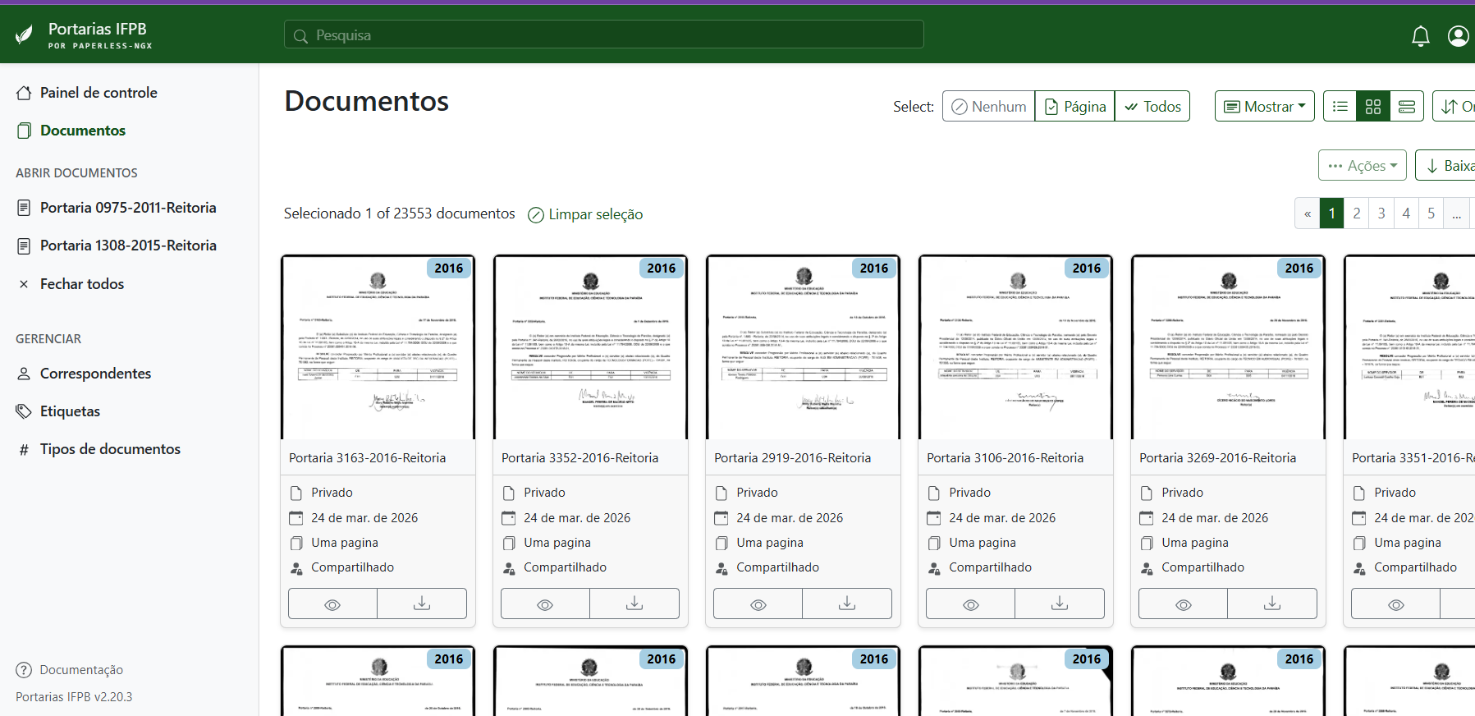Close all open documents via Fechar todos
Screen dimensions: 1475x716
click(x=82, y=284)
